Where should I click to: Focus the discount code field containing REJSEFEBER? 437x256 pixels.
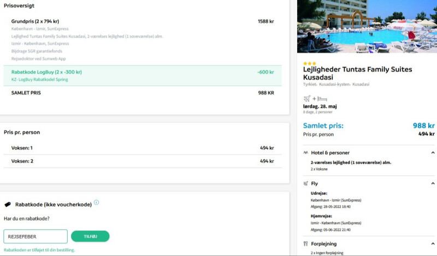(x=36, y=236)
